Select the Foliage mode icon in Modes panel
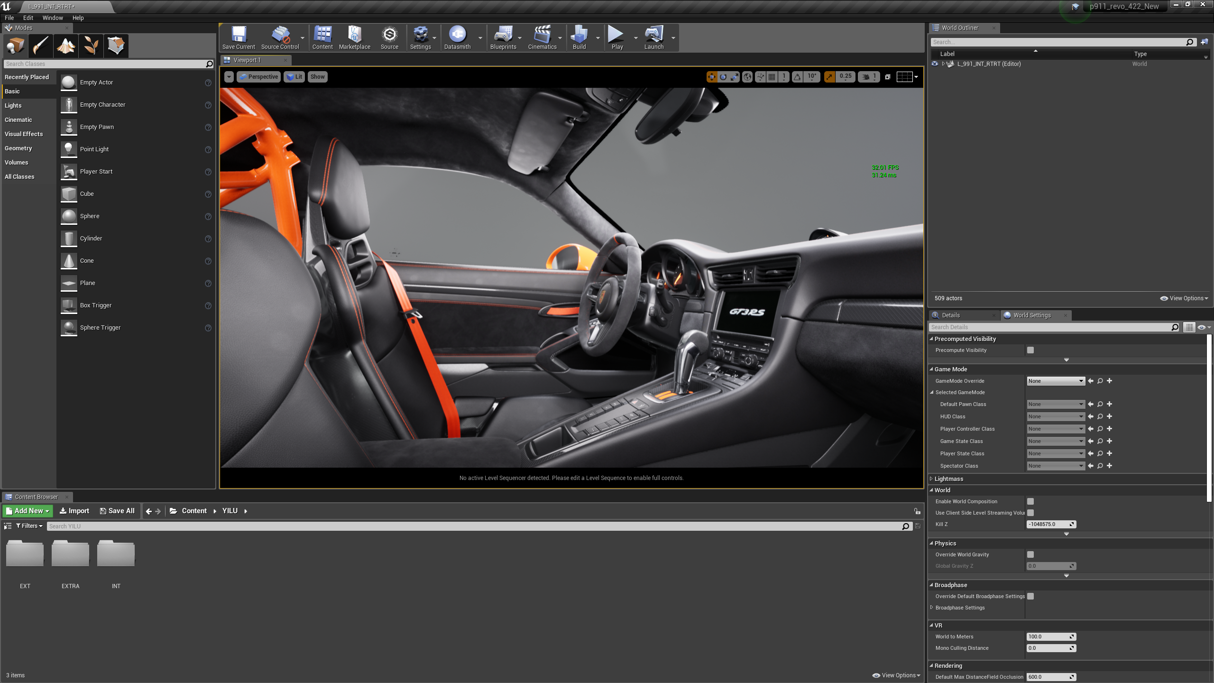The image size is (1214, 683). click(91, 46)
